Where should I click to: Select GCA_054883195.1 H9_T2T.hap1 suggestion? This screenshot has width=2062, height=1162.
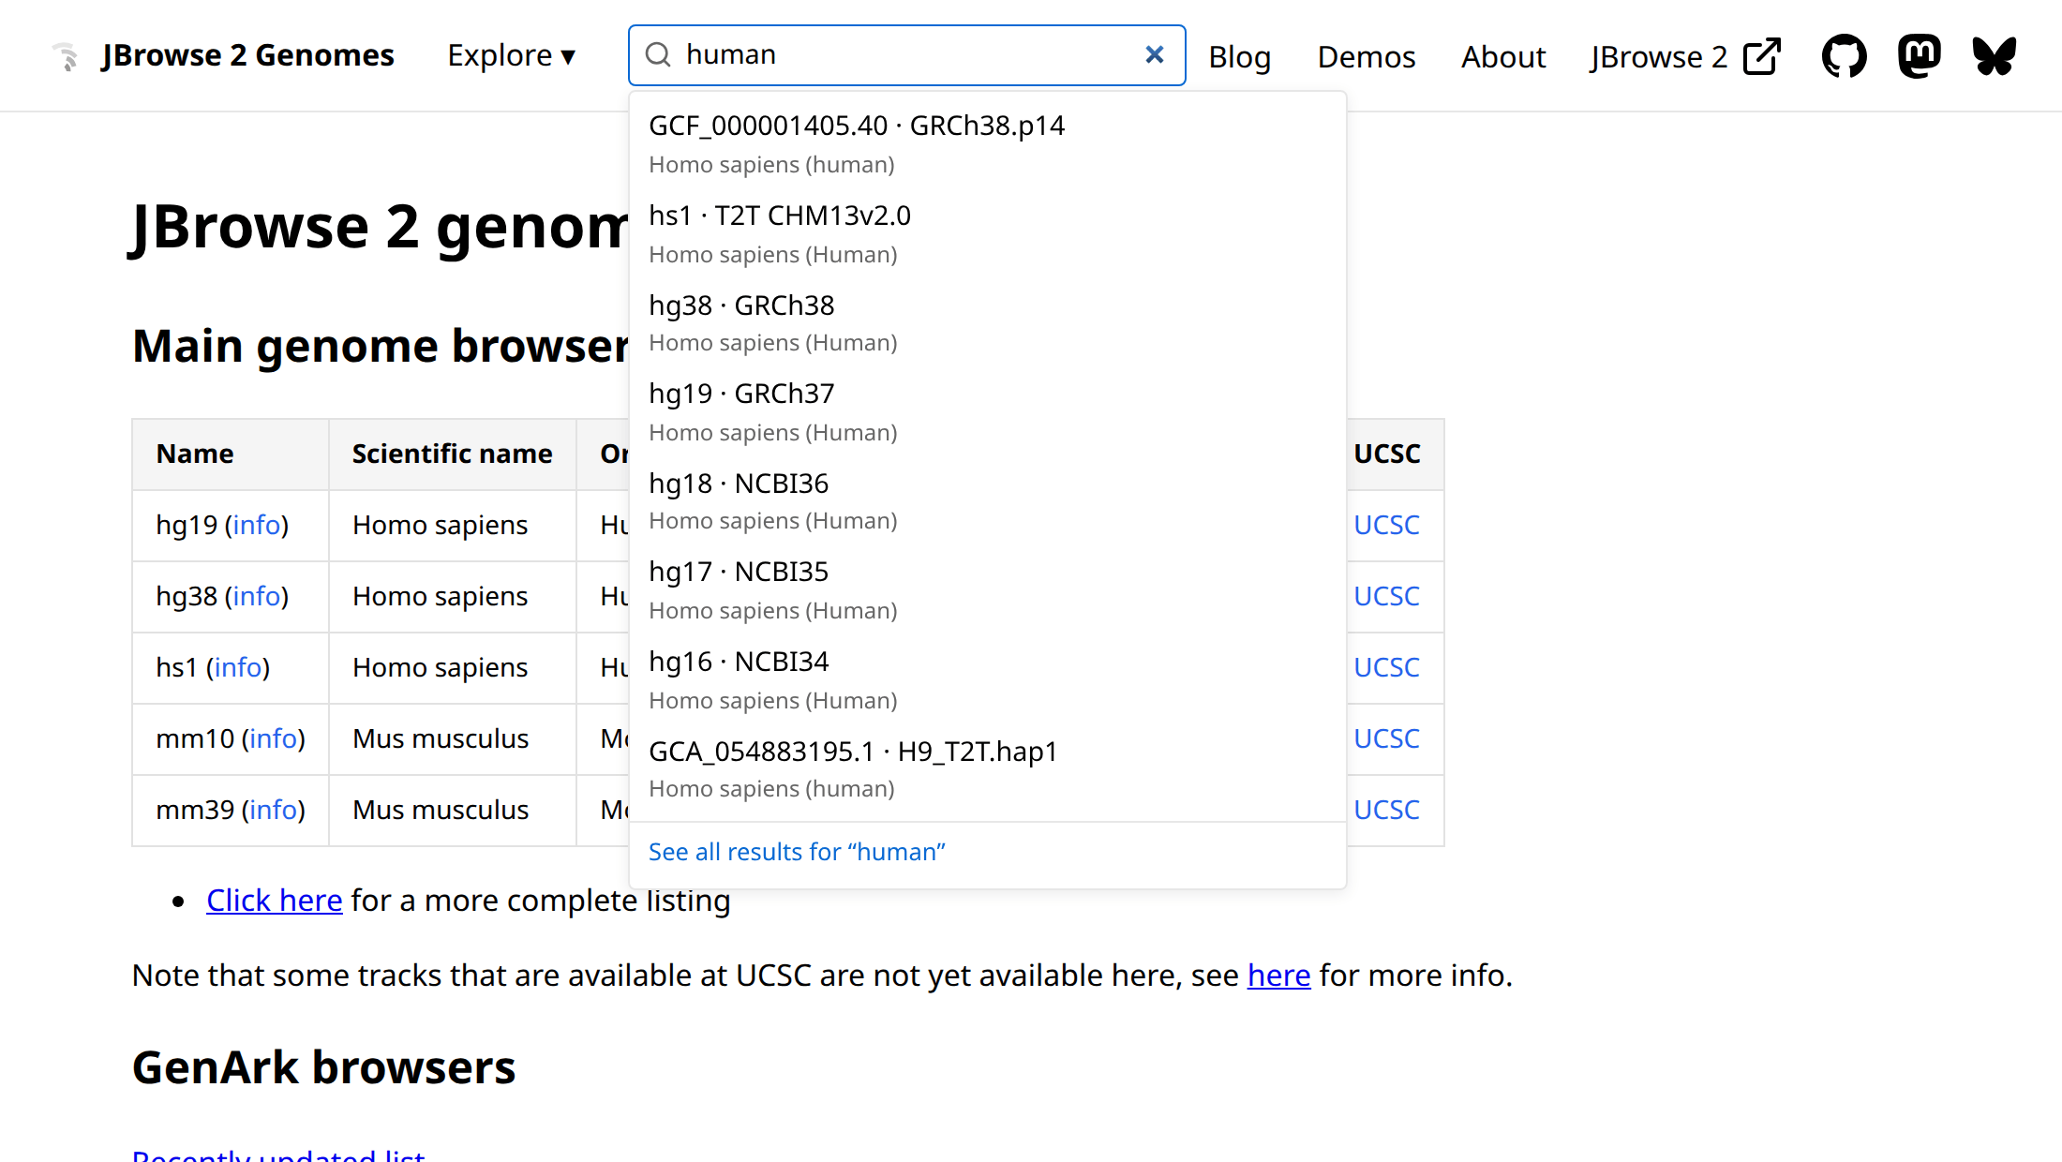click(x=988, y=768)
